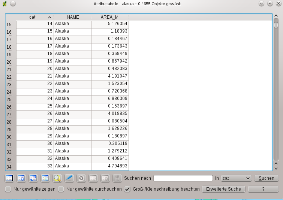Viewport: 283px width, 200px height.
Task: Open Erweiterte Suche dialog
Action: [223, 189]
